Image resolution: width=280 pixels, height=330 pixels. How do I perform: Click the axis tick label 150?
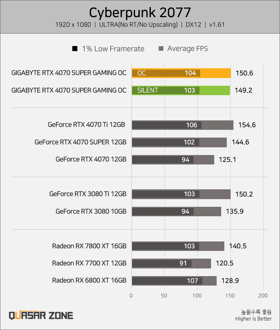coord(230,296)
